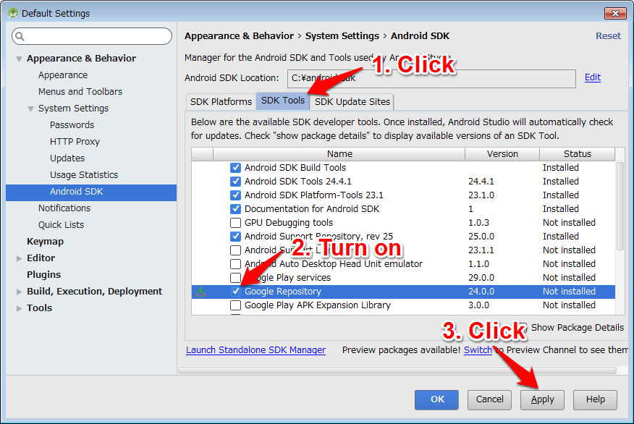Image resolution: width=634 pixels, height=424 pixels.
Task: Click Edit link for SDK location
Action: click(593, 77)
